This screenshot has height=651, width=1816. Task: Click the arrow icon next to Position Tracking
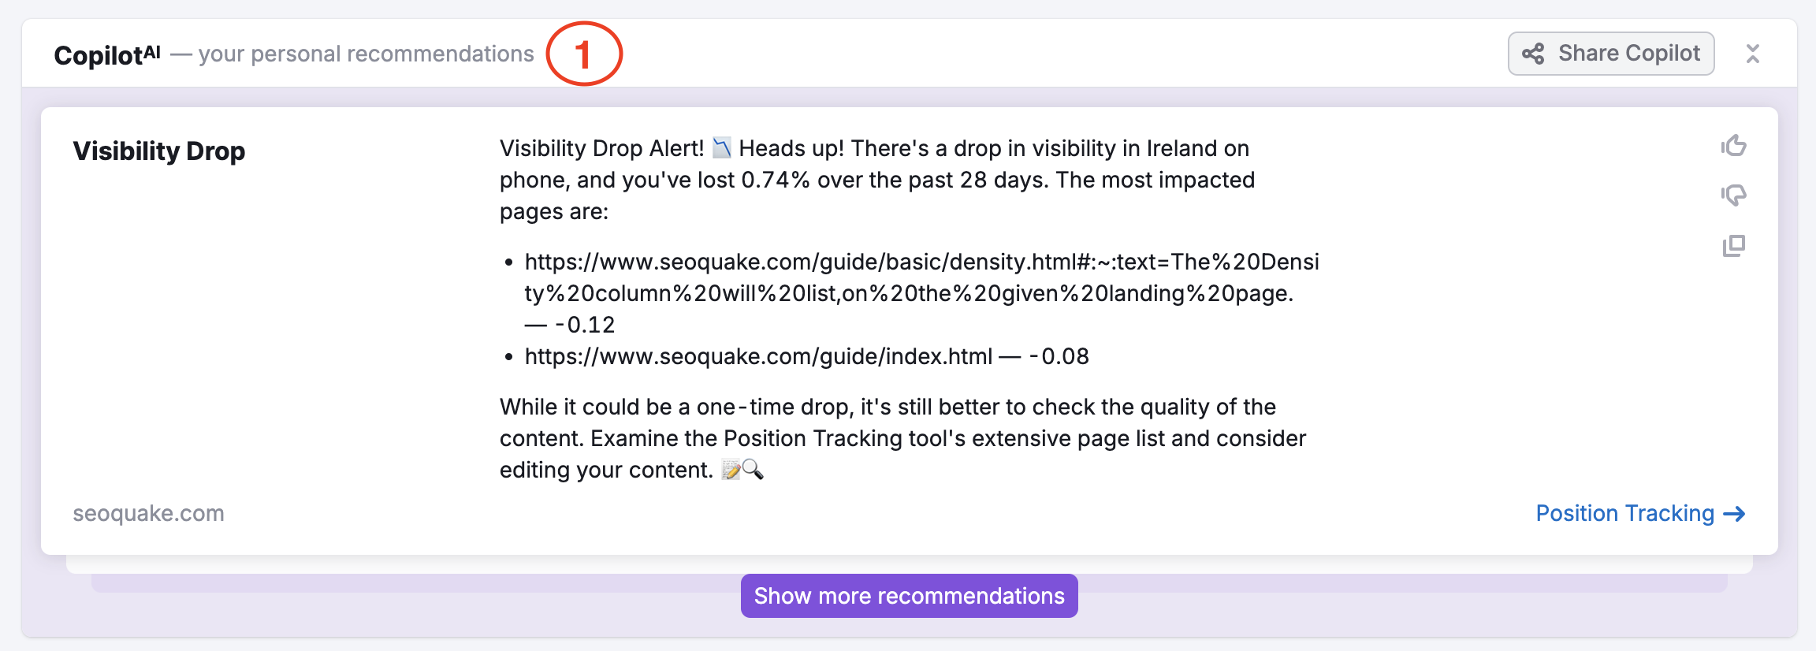tap(1736, 514)
